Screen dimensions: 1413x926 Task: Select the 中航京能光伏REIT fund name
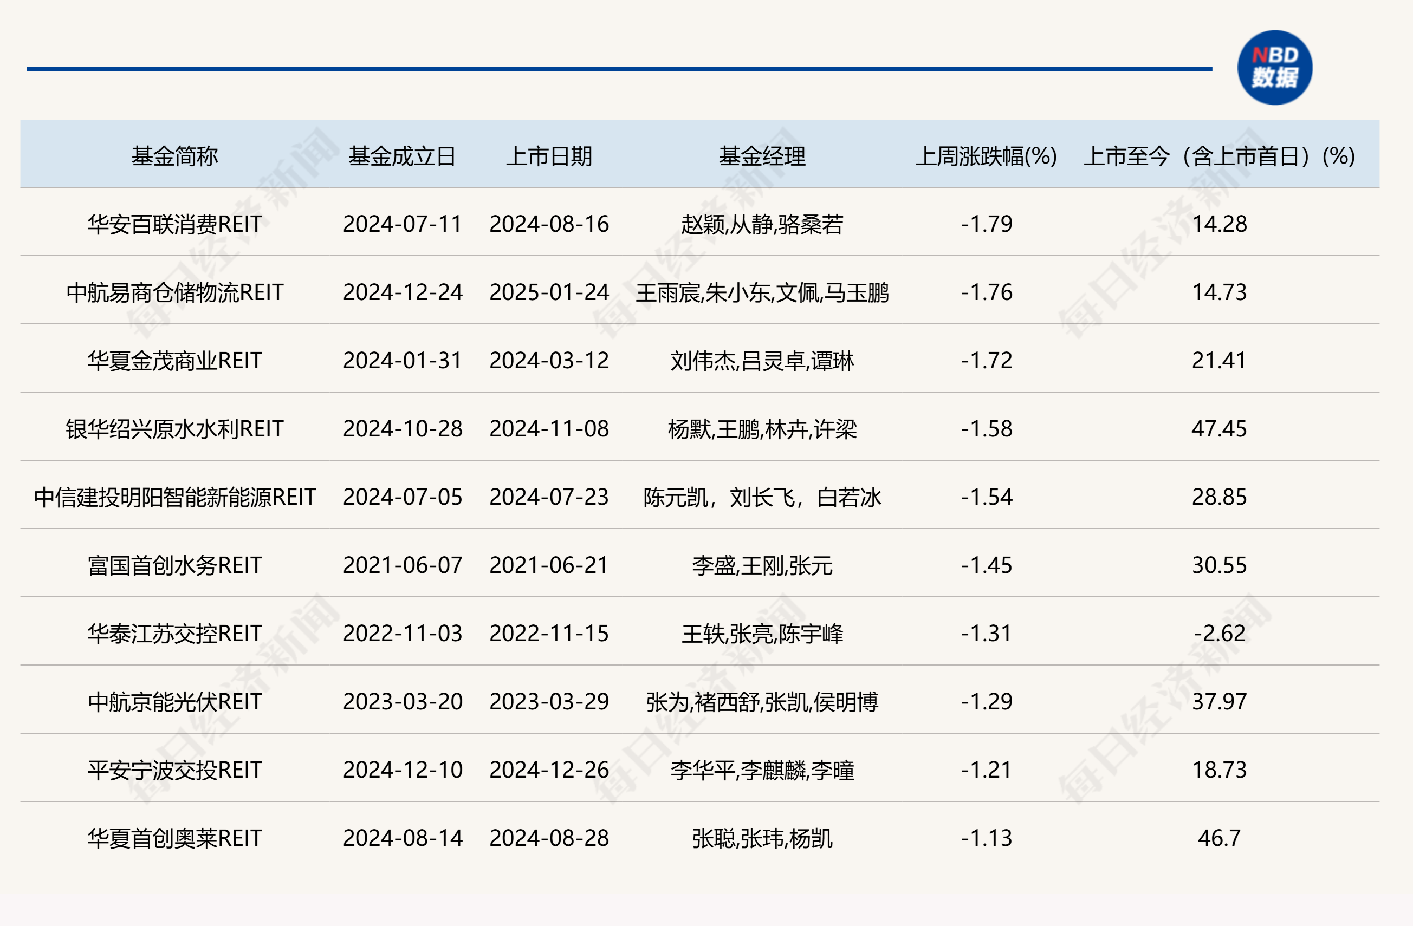174,702
